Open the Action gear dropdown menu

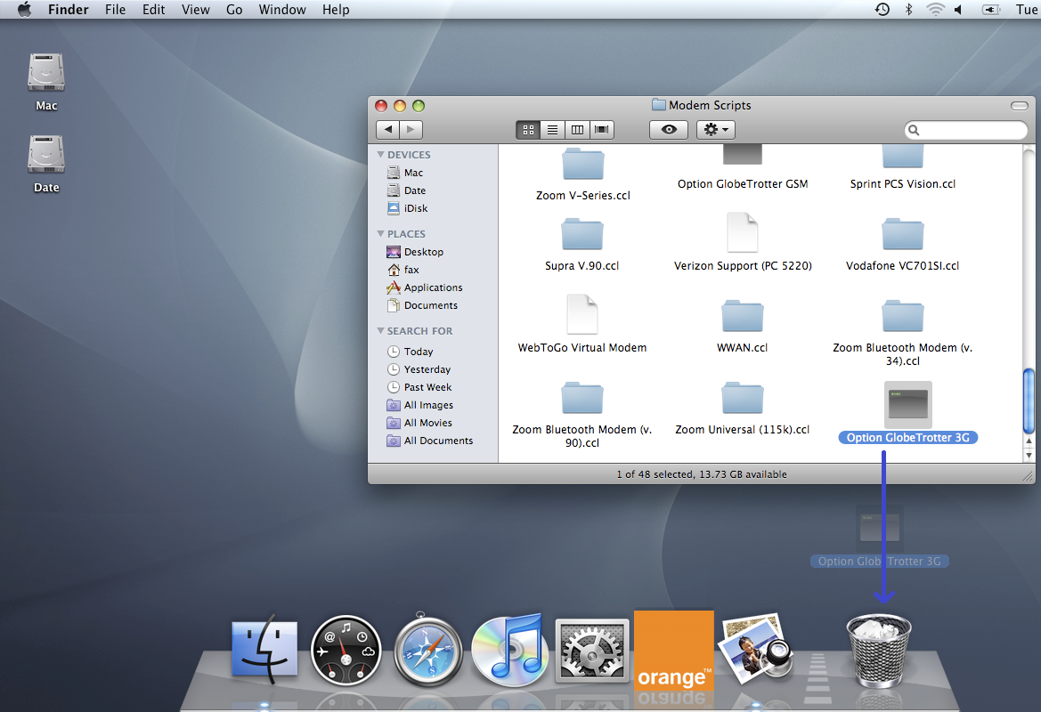pyautogui.click(x=716, y=130)
